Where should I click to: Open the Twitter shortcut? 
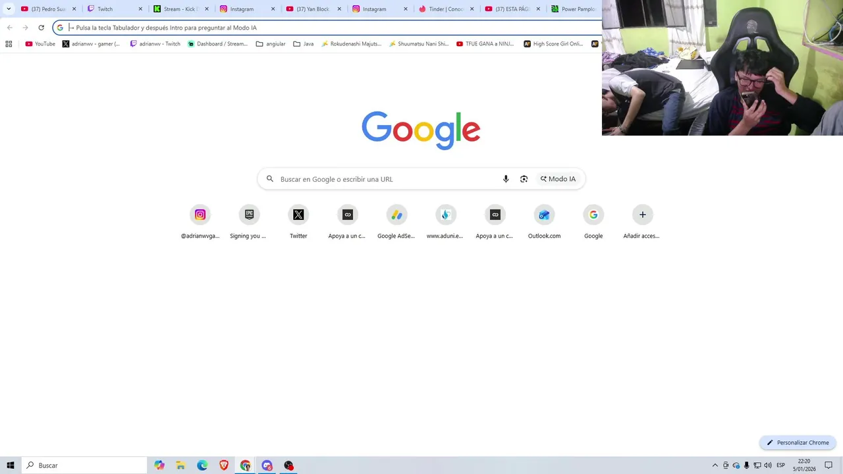[298, 223]
